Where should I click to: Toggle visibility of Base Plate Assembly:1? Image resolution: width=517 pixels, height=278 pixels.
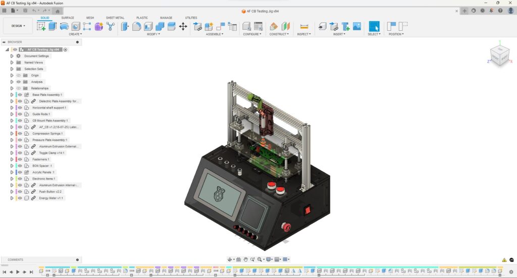(20, 95)
